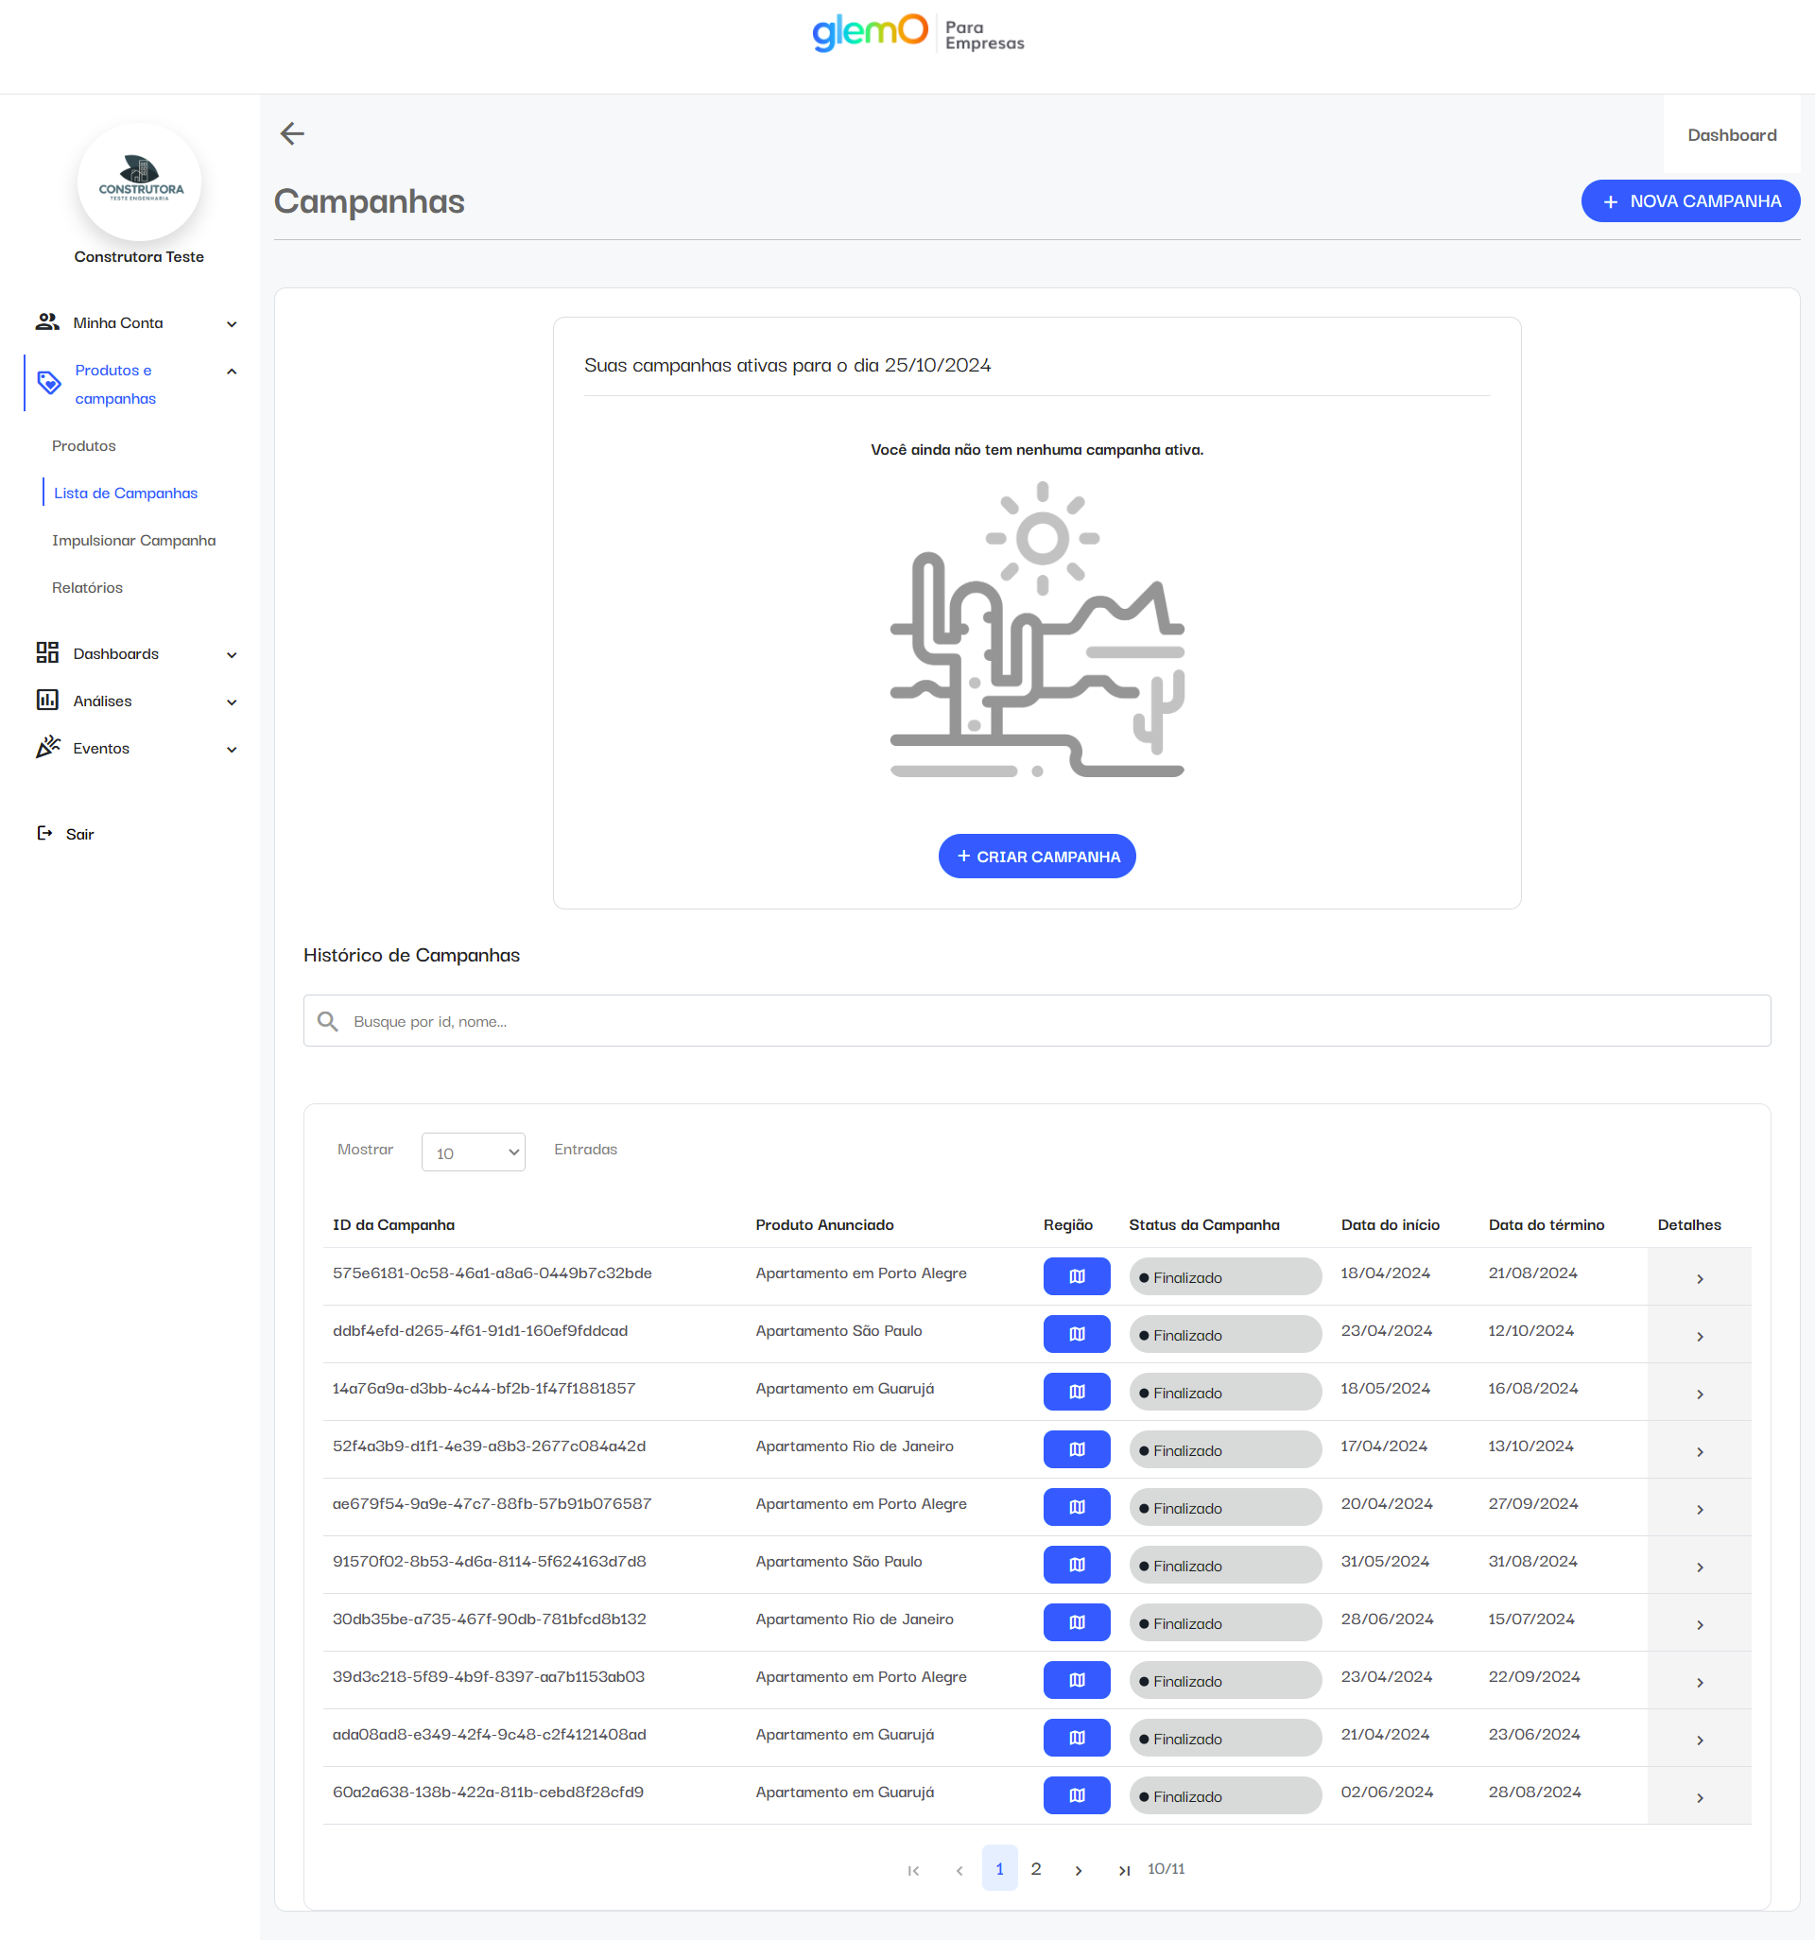Click the campaign search input field

1035,1021
